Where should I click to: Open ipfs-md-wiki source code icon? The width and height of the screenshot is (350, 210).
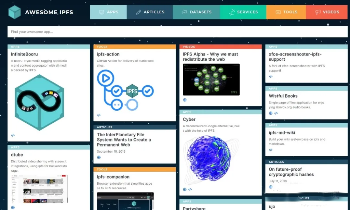tap(271, 150)
